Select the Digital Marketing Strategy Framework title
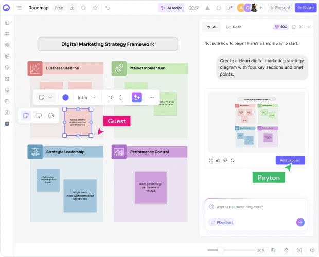This screenshot has width=319, height=257. click(x=108, y=44)
